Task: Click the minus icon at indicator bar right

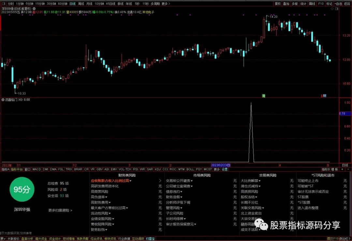Action: pos(348,169)
